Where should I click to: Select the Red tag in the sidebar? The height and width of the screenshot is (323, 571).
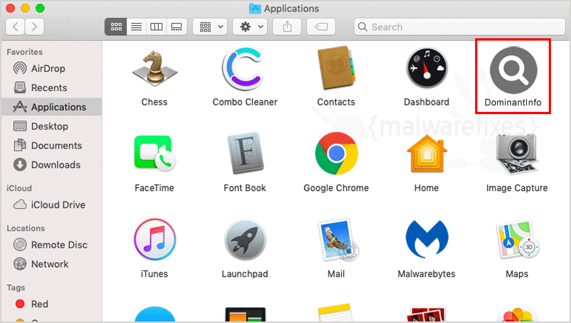51,304
